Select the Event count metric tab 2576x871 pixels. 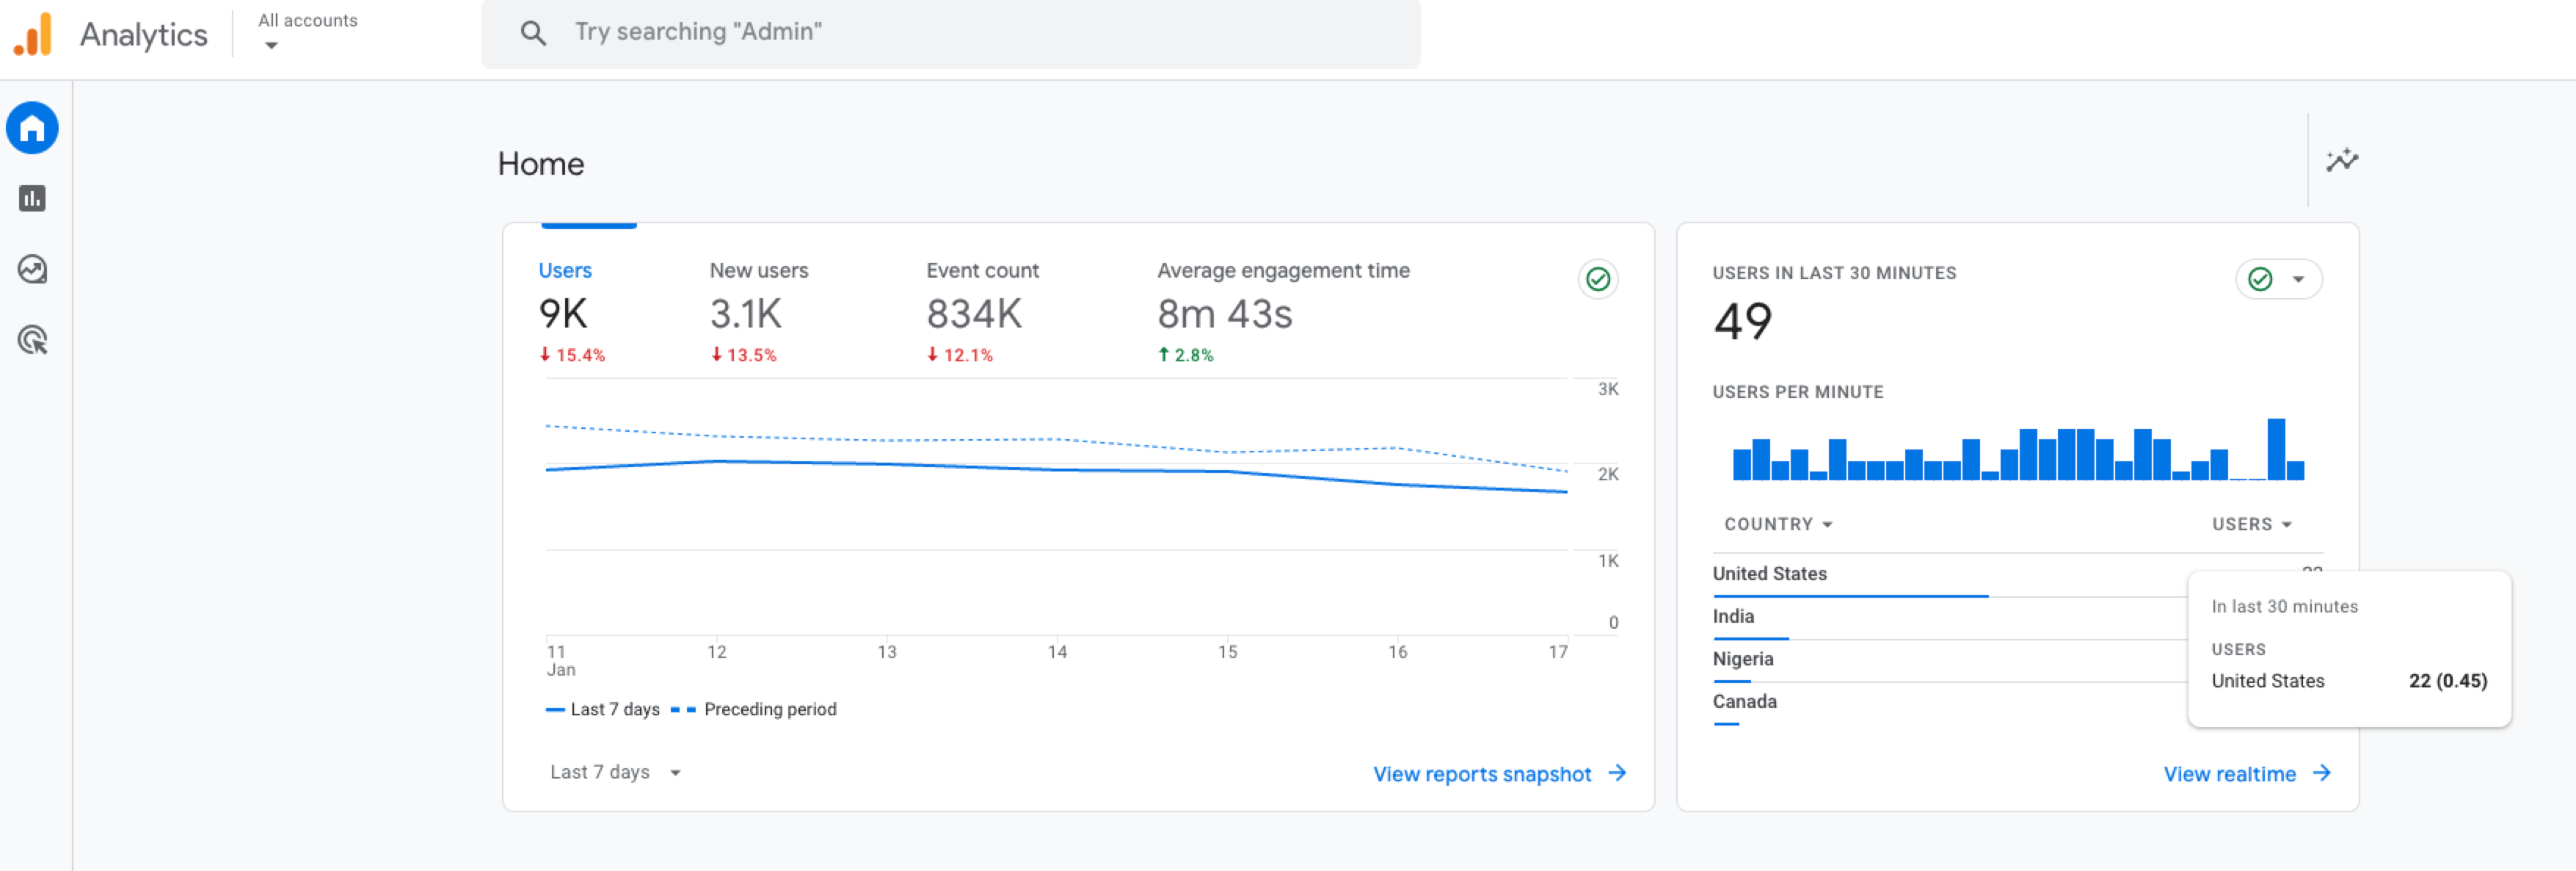pyautogui.click(x=981, y=312)
